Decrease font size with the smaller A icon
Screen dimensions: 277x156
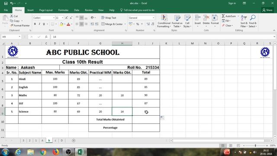point(71,18)
